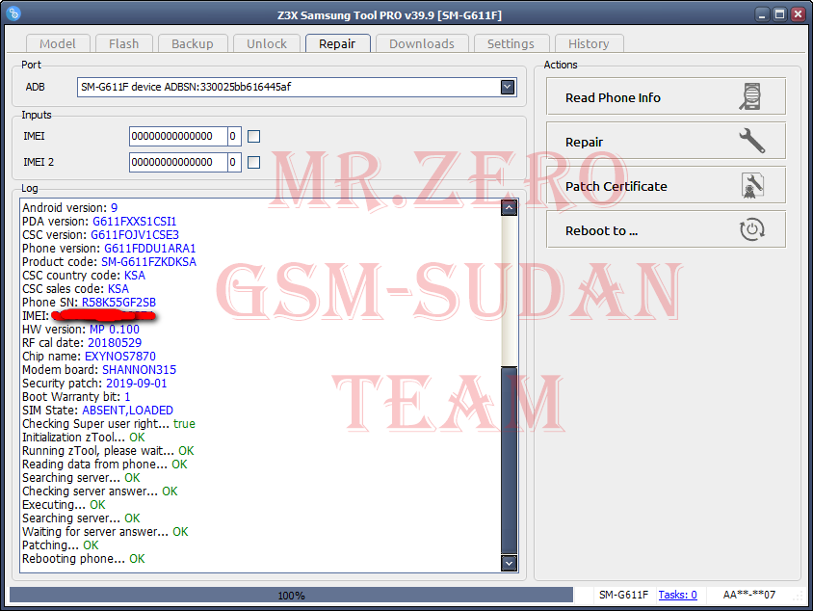The image size is (813, 611).
Task: Click AA**-**07 status bar entry
Action: point(749,595)
